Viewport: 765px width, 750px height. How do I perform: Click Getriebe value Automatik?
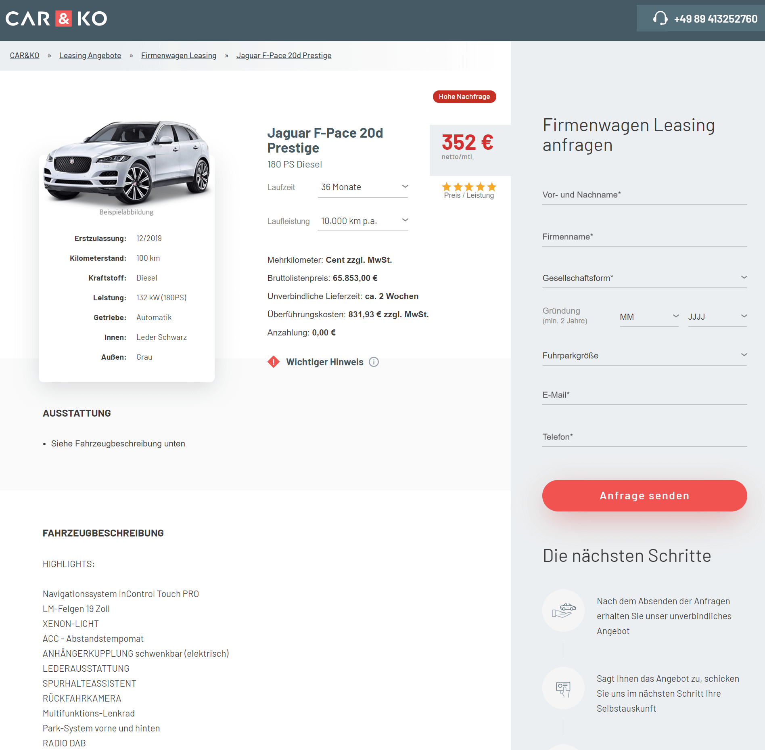coord(154,317)
